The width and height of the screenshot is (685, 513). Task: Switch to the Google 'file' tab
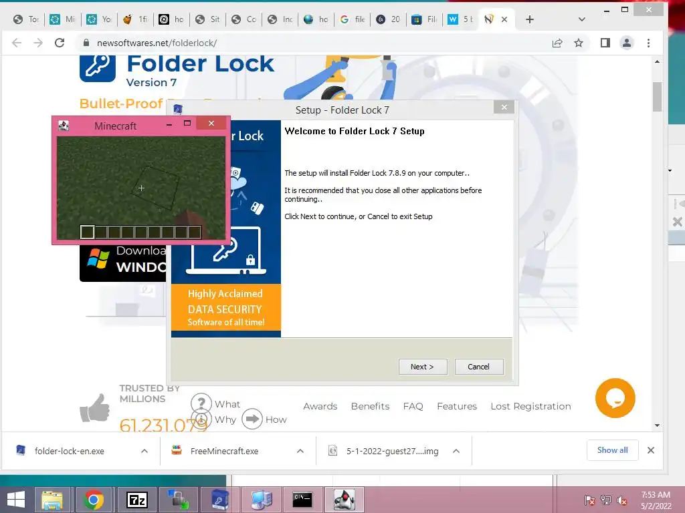tap(353, 19)
